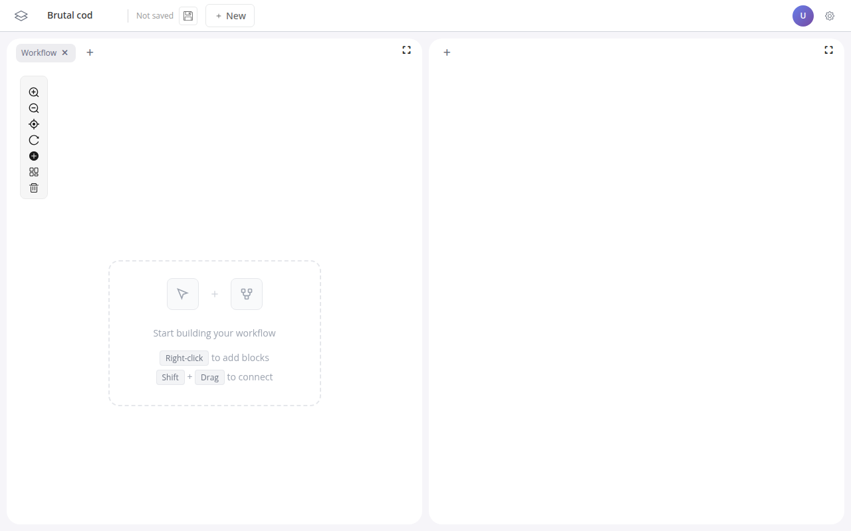Viewport: 851px width, 531px height.
Task: Click the layers app logo
Action: (x=21, y=15)
